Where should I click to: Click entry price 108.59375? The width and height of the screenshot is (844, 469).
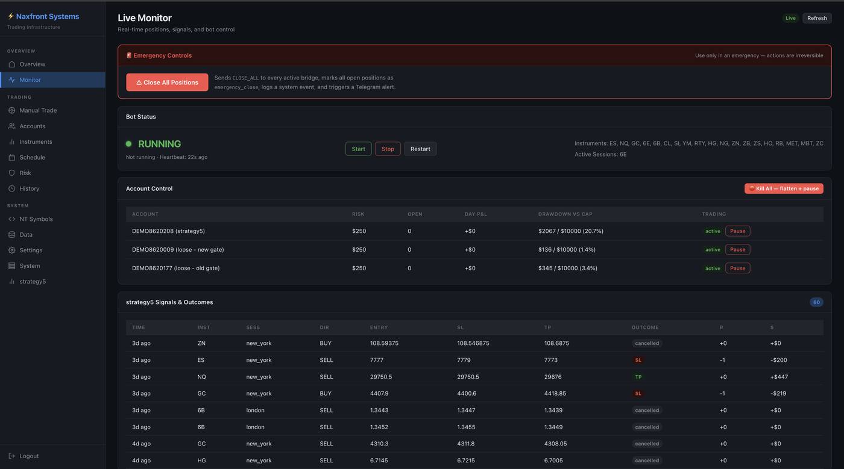point(384,343)
